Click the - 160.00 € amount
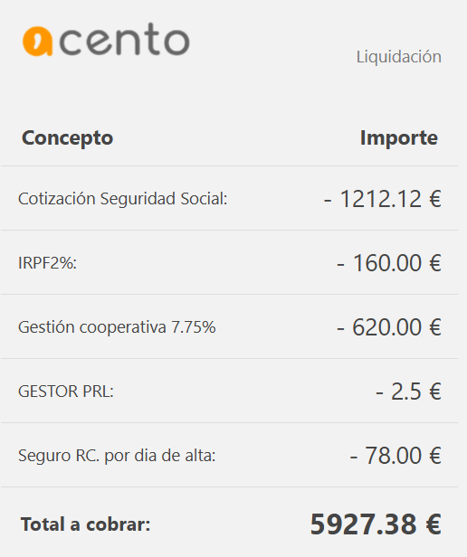 pyautogui.click(x=389, y=263)
